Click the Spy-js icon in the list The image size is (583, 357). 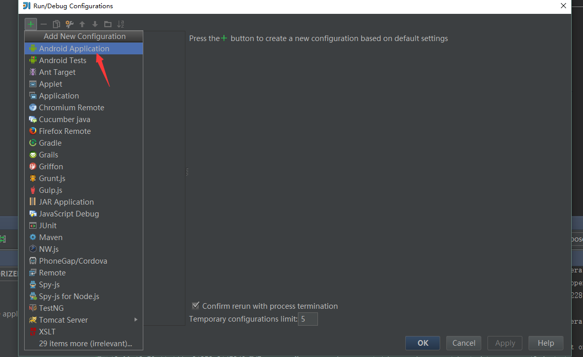click(x=33, y=285)
